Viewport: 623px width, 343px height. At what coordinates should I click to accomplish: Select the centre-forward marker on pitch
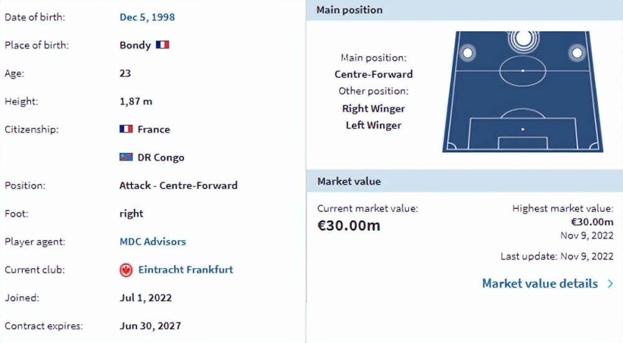(523, 39)
